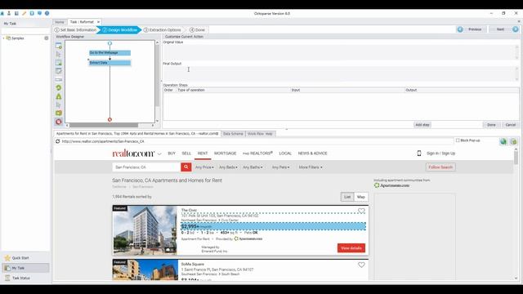This screenshot has height=294, width=523.
Task: Click the pencil edit icon in top toolbar
Action: (x=25, y=13)
